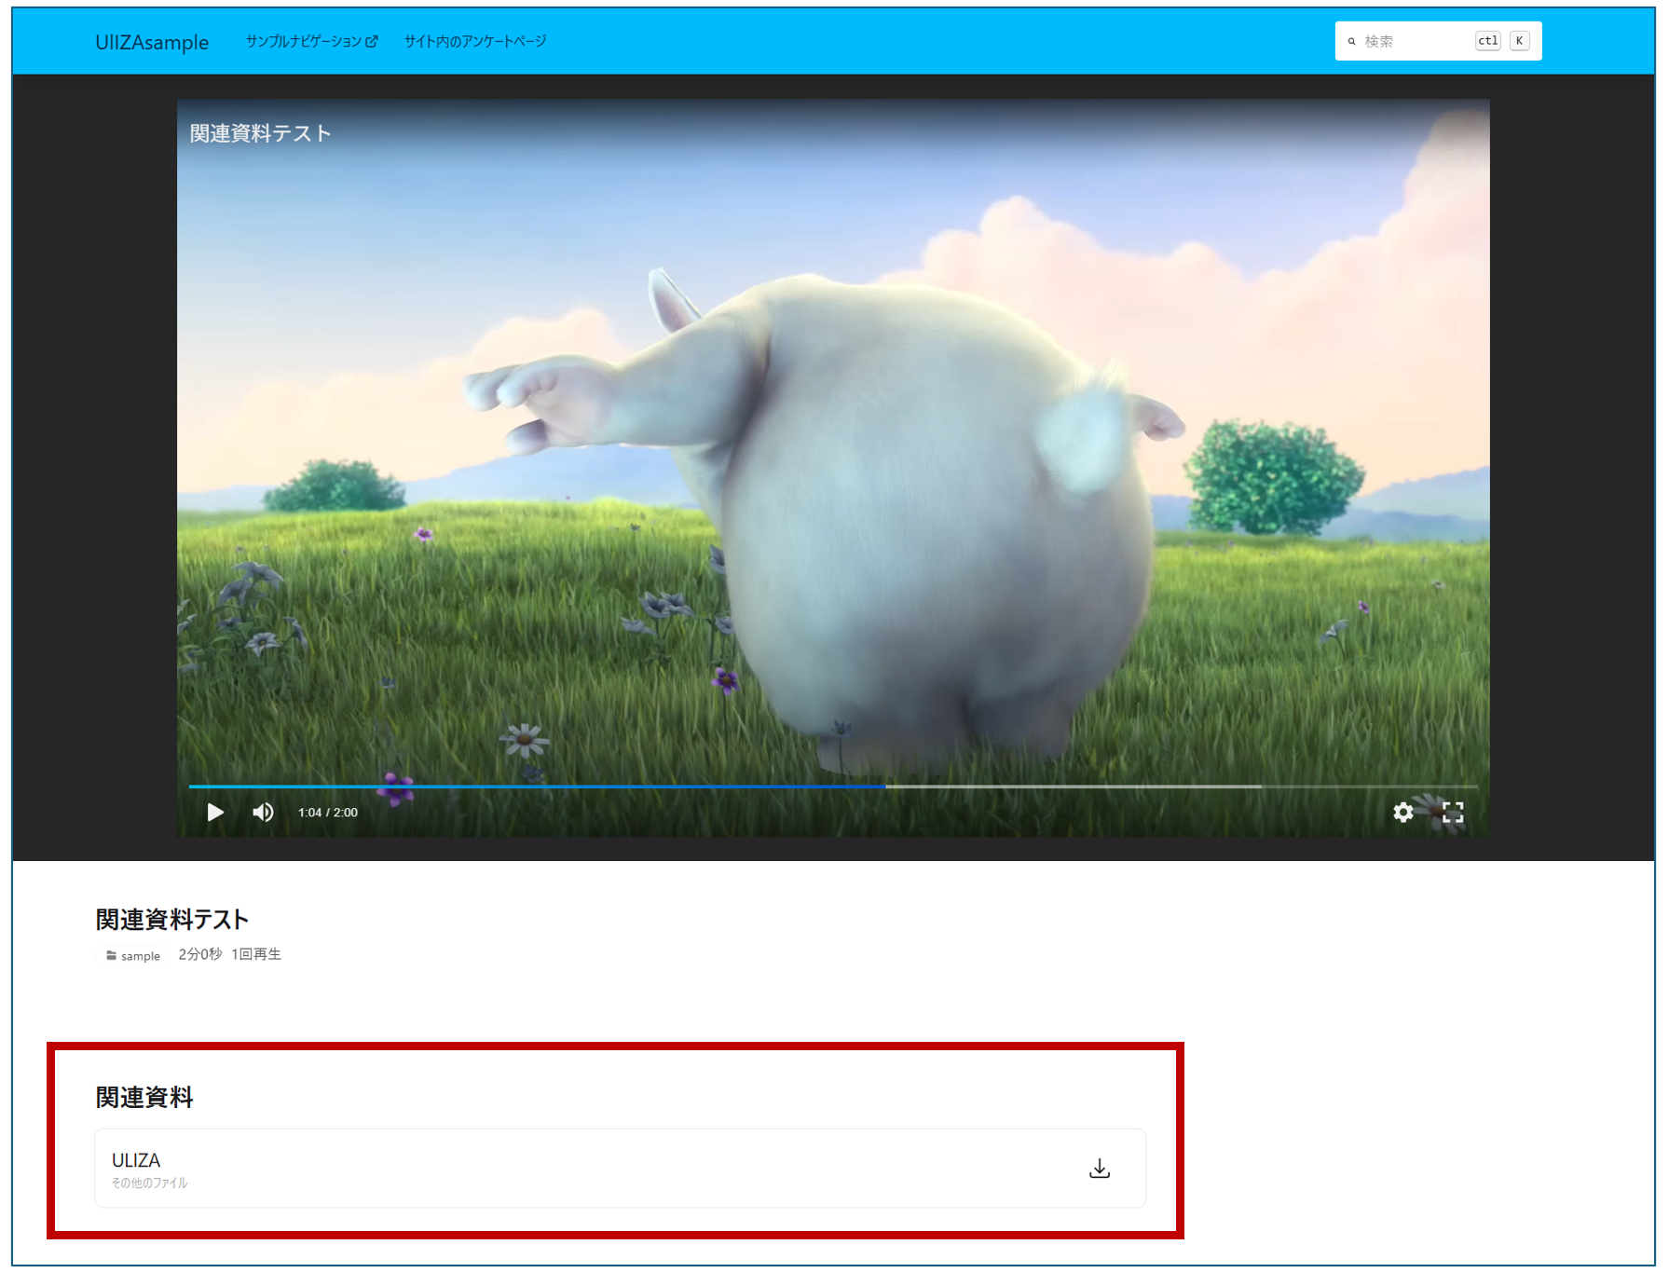1669x1272 pixels.
Task: Click the folder icon in sample tag
Action: (x=111, y=955)
